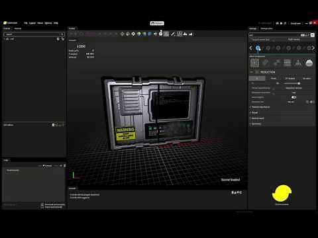The width and height of the screenshot is (318, 238).
Task: Click the blue sphere icon in the viewport toolbar
Action: coord(150,34)
